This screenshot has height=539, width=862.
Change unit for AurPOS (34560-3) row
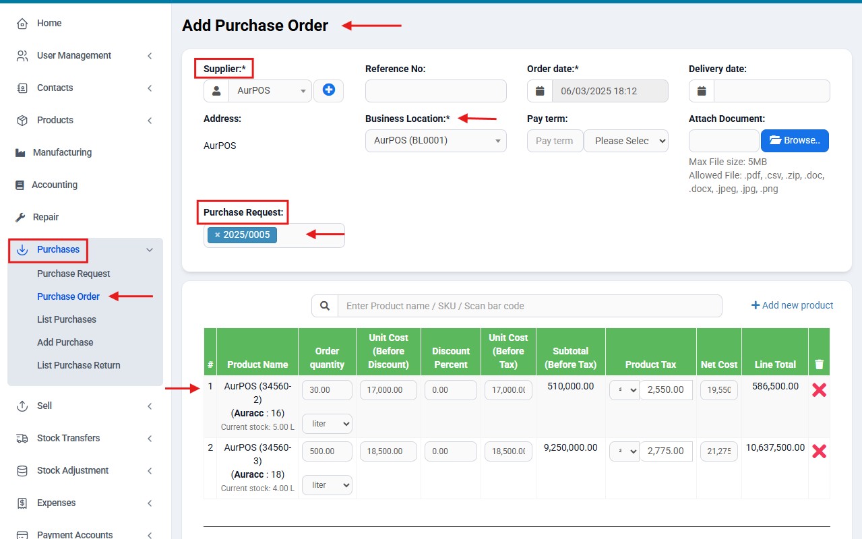click(327, 484)
